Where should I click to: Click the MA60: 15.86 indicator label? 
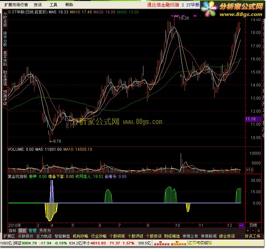point(128,12)
